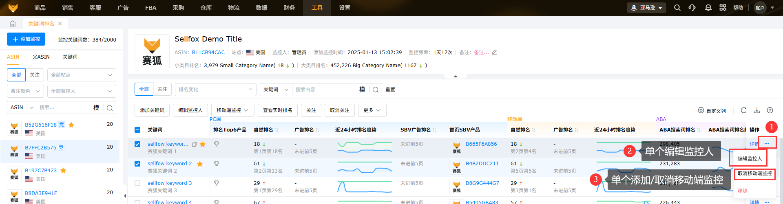This screenshot has width=783, height=204.
Task: Go to home via the house icon tab
Action: click(13, 24)
